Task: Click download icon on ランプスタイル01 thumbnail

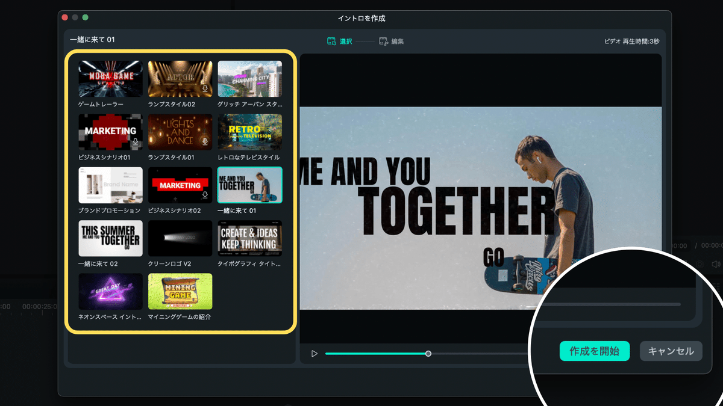Action: 205,142
